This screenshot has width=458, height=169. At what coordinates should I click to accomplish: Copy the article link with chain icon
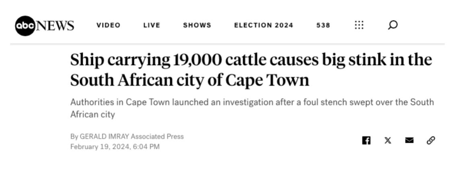click(x=431, y=140)
